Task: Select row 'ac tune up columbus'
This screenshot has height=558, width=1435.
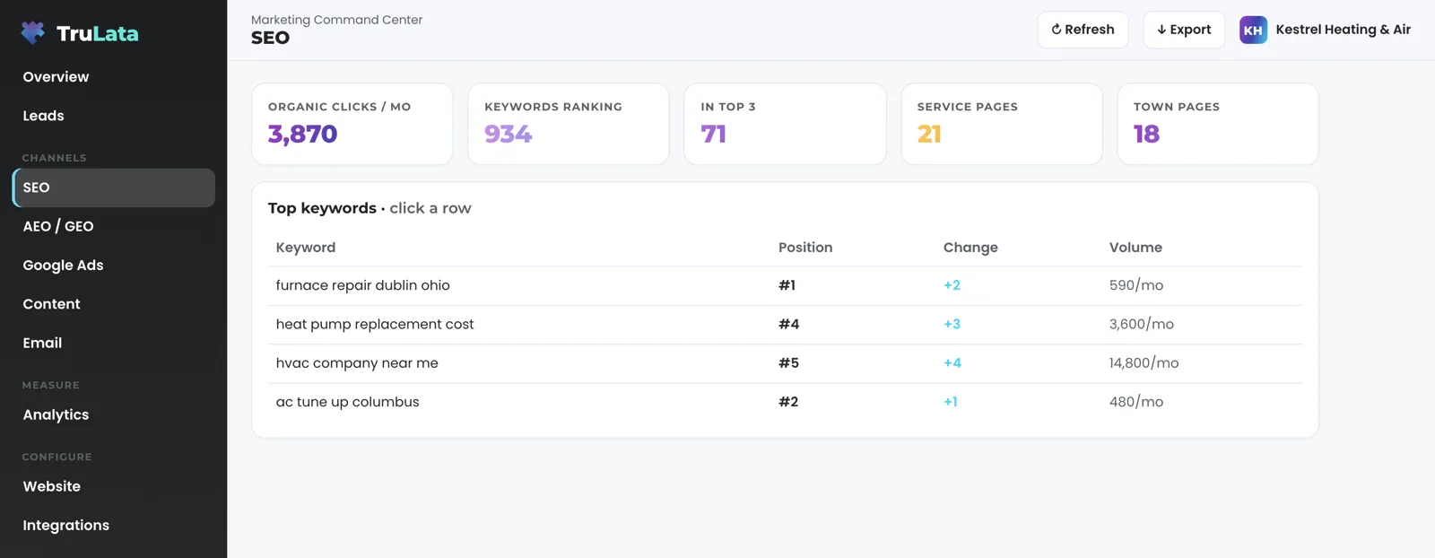Action: [785, 402]
